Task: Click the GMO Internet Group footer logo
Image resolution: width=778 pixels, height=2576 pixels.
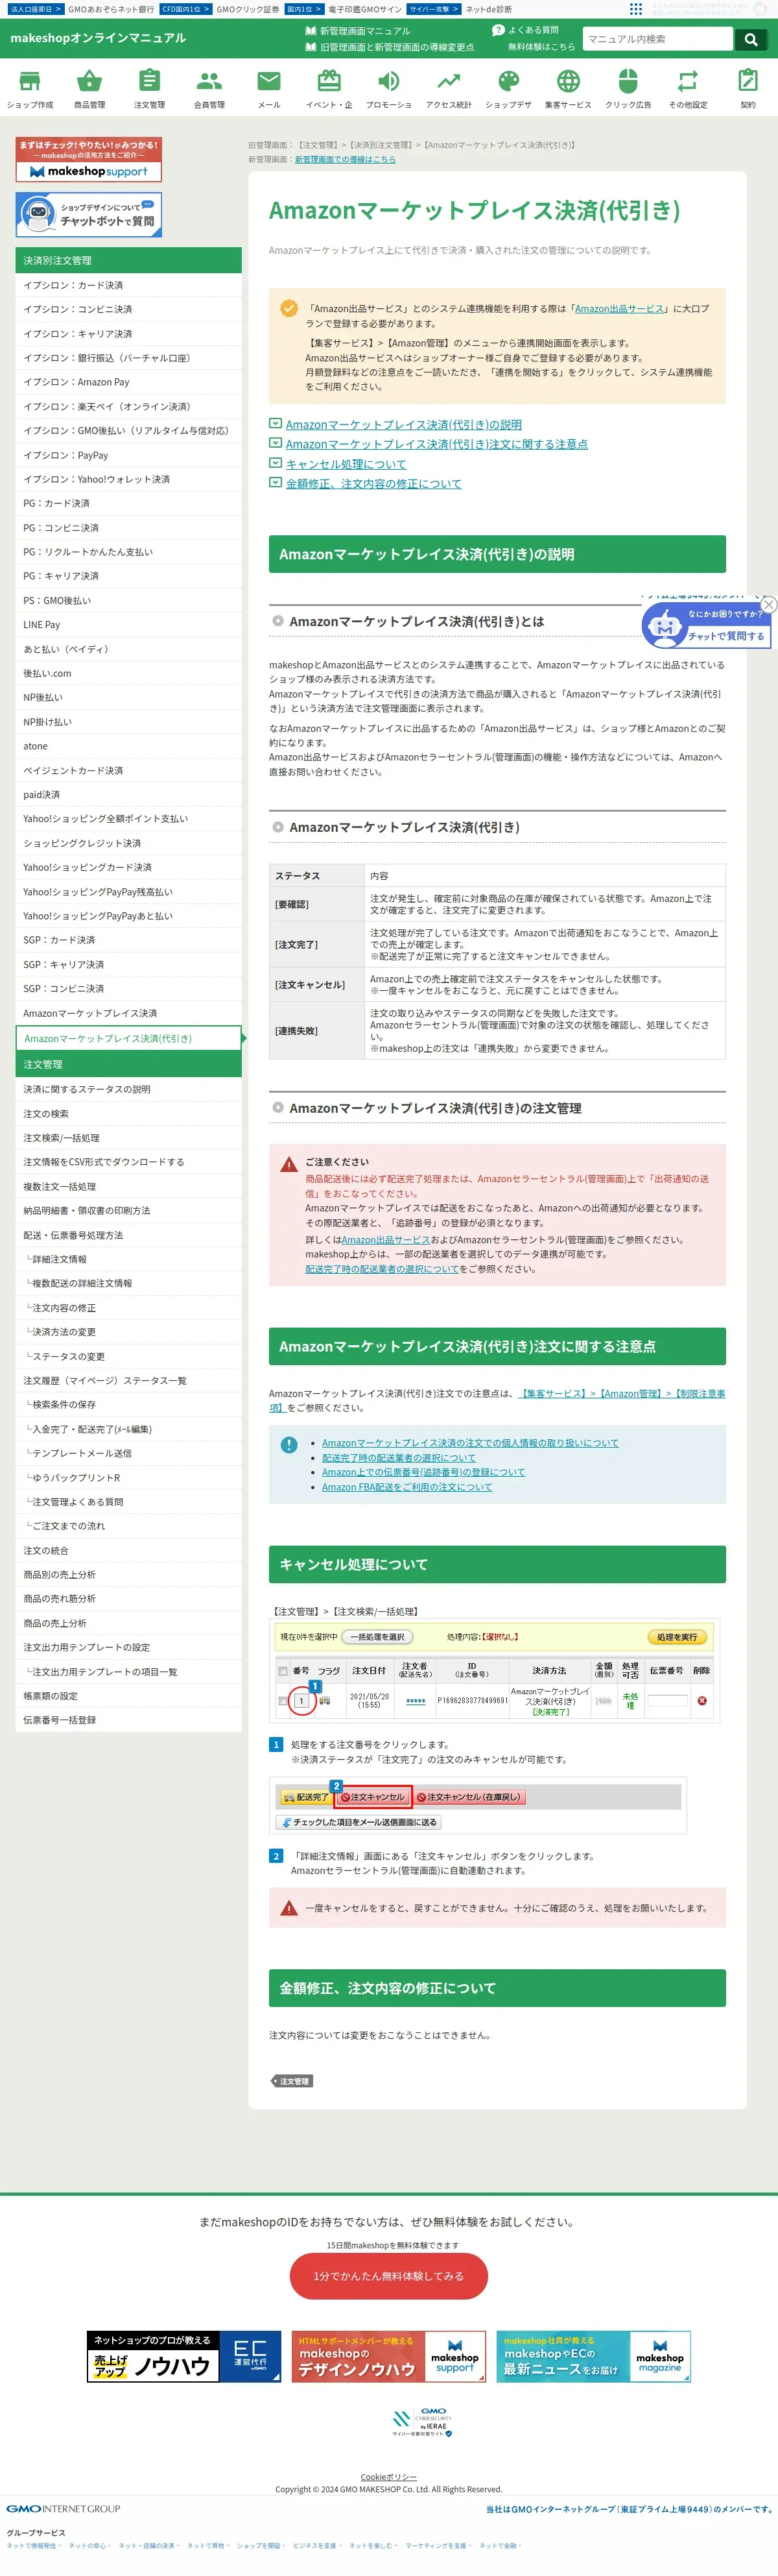Action: 63,2508
